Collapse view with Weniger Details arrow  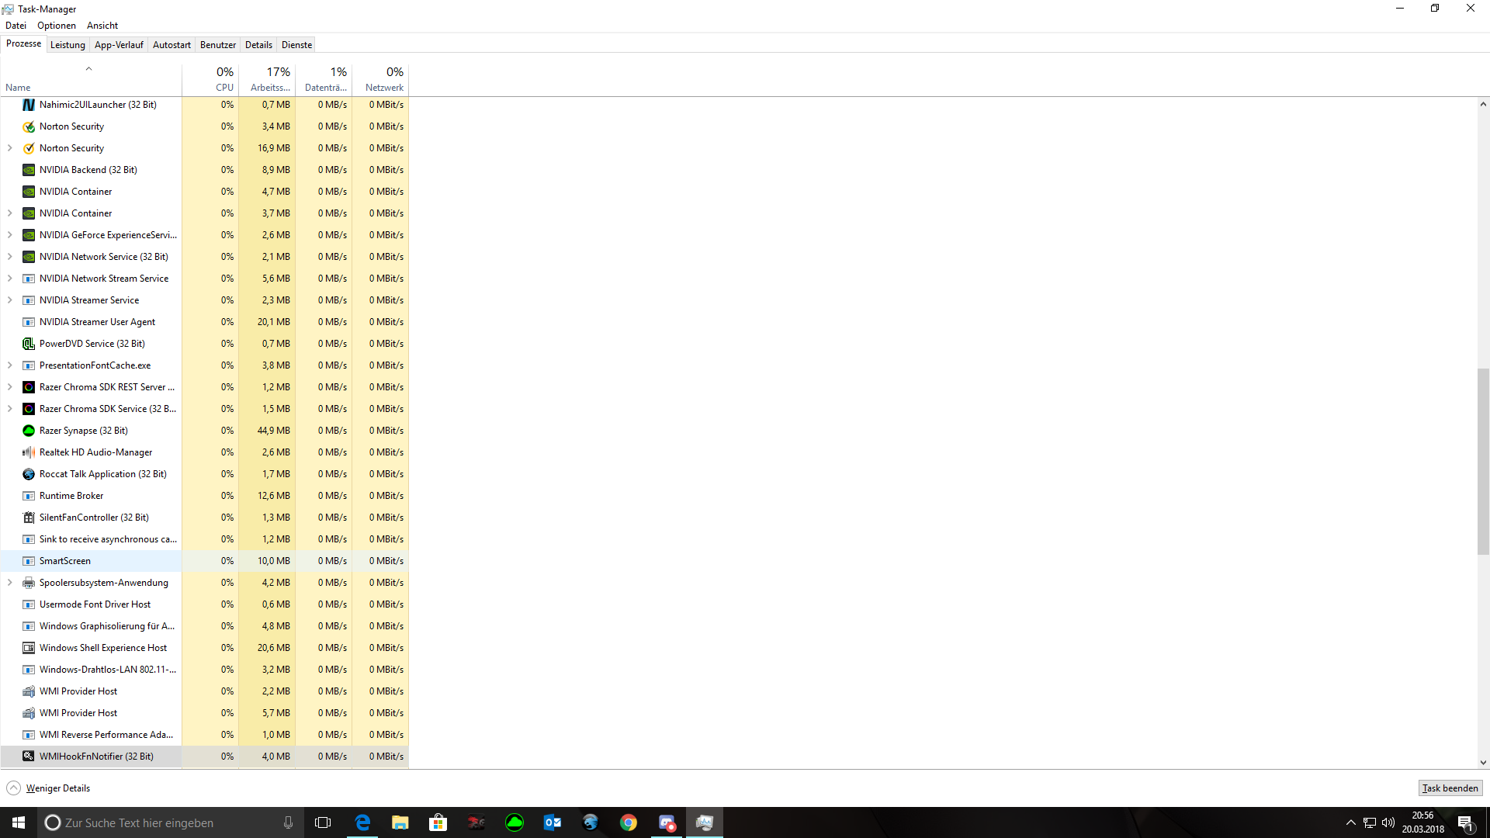14,788
